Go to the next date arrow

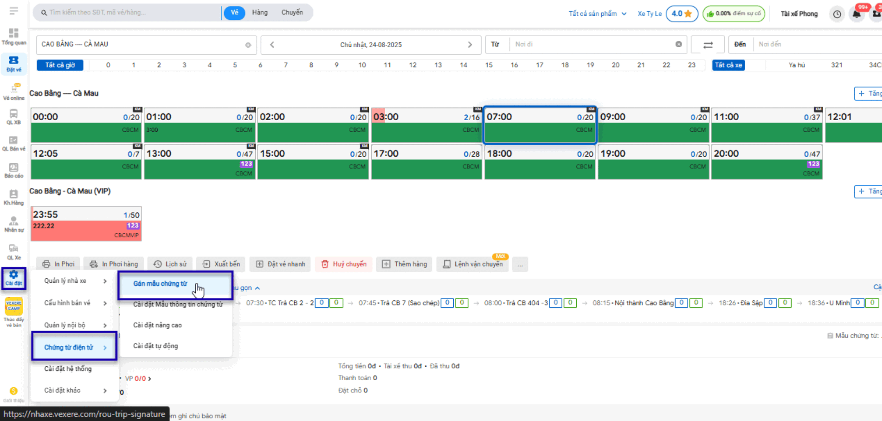click(x=470, y=45)
